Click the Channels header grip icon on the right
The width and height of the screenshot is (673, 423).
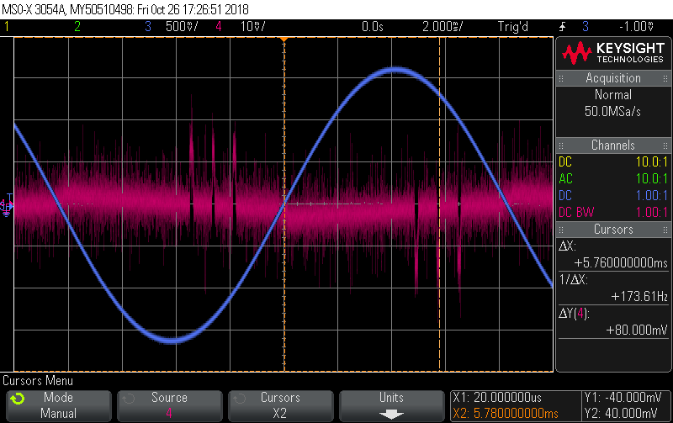pos(665,145)
